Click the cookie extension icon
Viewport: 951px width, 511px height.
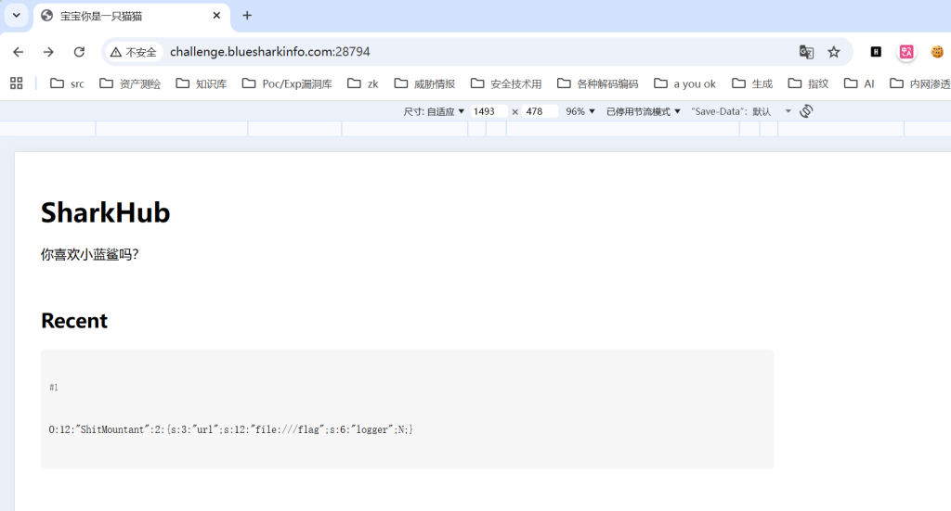tap(937, 52)
